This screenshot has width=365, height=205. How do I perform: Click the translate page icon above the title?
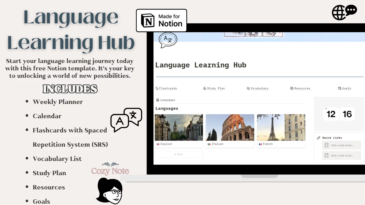(168, 40)
